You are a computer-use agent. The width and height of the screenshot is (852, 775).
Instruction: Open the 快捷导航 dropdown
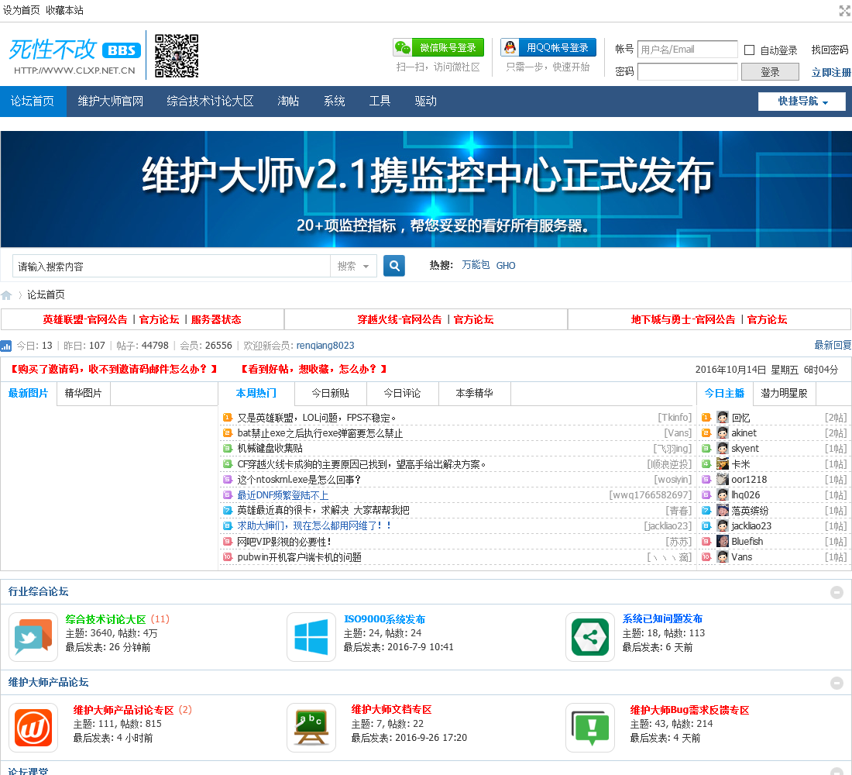tap(802, 102)
